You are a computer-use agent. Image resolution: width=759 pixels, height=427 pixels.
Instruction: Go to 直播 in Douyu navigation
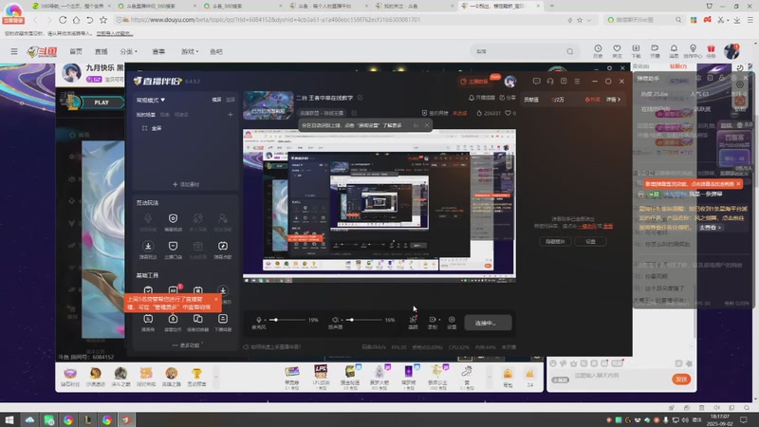pyautogui.click(x=102, y=51)
